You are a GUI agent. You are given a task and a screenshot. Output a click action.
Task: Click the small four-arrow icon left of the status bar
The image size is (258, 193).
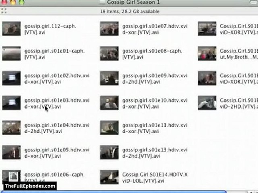(4, 11)
